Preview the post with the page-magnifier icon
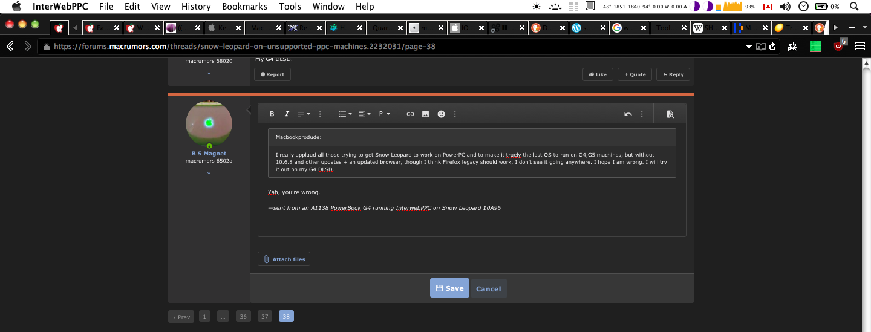This screenshot has height=332, width=871. [670, 114]
